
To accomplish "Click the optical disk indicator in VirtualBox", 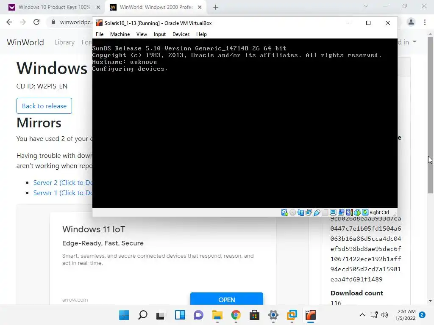I will click(292, 212).
